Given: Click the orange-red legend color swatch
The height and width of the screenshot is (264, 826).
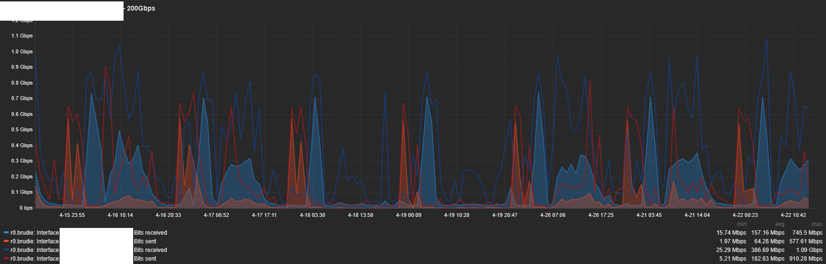Looking at the screenshot, I should pyautogui.click(x=6, y=241).
